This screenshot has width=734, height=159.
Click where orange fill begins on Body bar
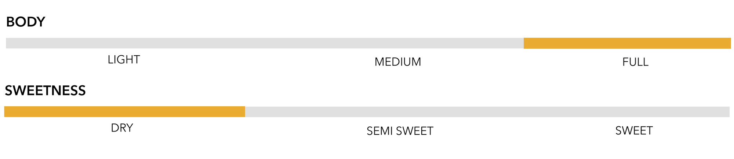click(524, 43)
